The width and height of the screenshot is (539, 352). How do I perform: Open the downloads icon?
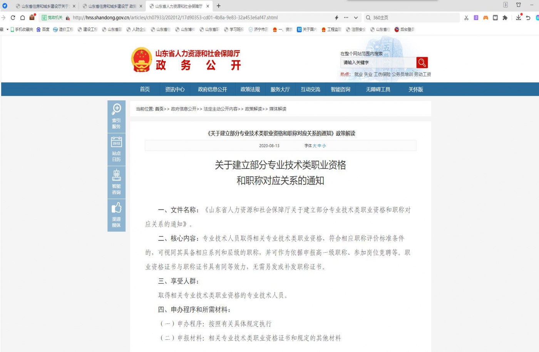point(518,17)
